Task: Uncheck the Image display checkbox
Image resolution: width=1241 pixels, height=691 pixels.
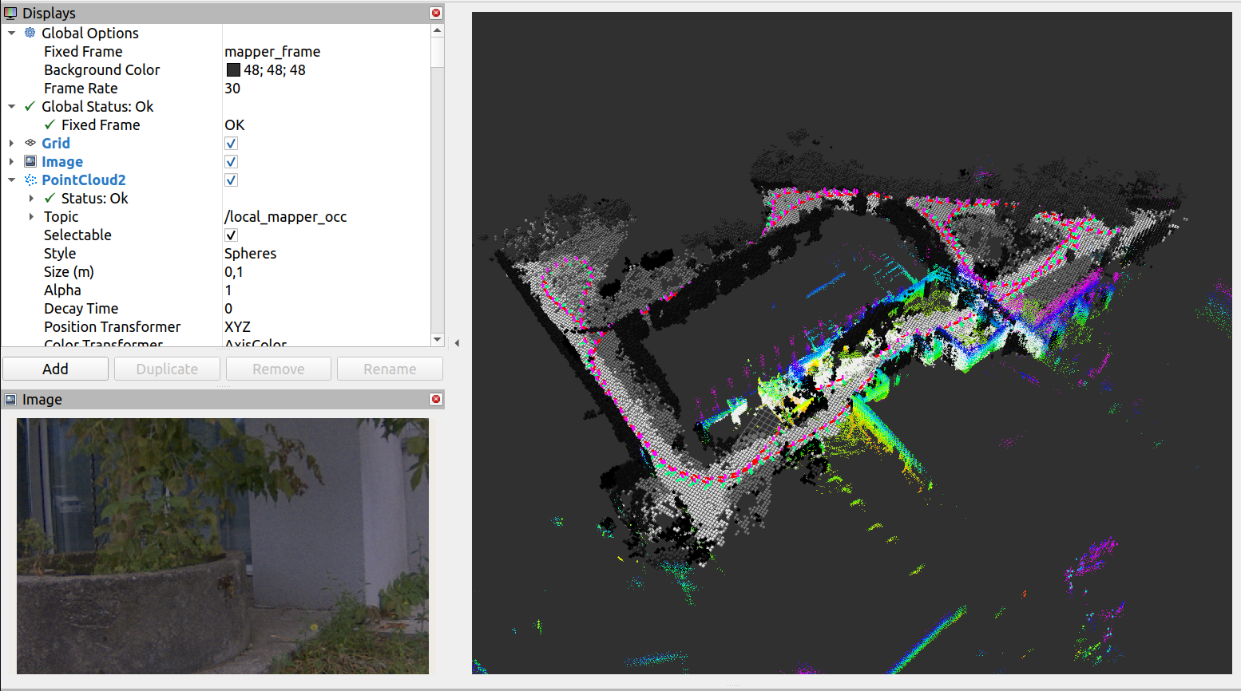Action: (231, 162)
